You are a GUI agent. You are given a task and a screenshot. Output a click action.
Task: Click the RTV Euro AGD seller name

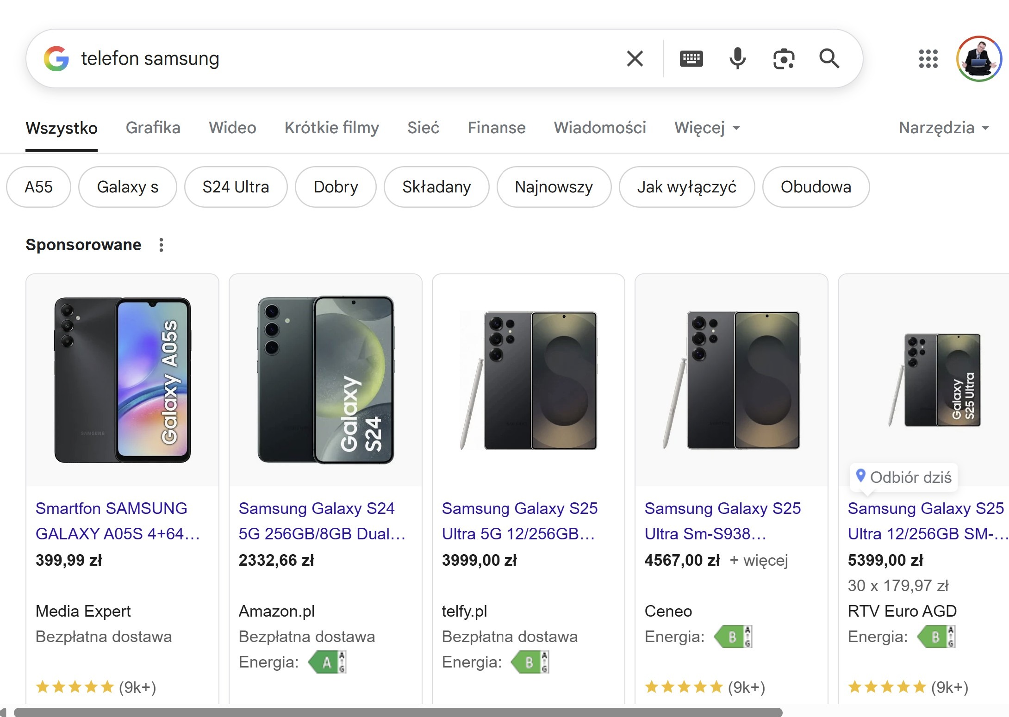click(x=902, y=611)
